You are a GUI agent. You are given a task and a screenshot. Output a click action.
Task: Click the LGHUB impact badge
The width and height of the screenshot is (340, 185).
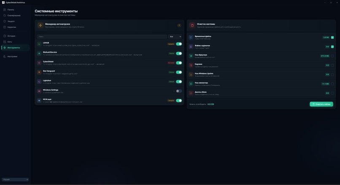tap(171, 44)
